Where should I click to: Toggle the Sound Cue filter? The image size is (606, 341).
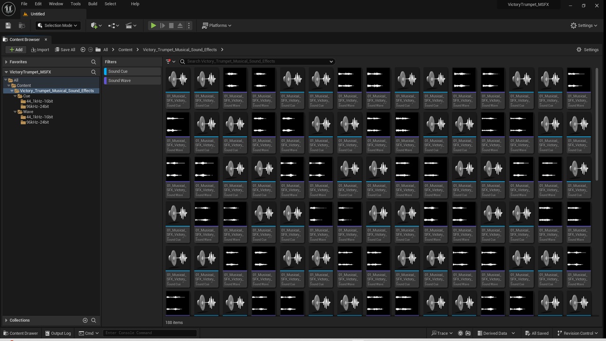tap(132, 72)
